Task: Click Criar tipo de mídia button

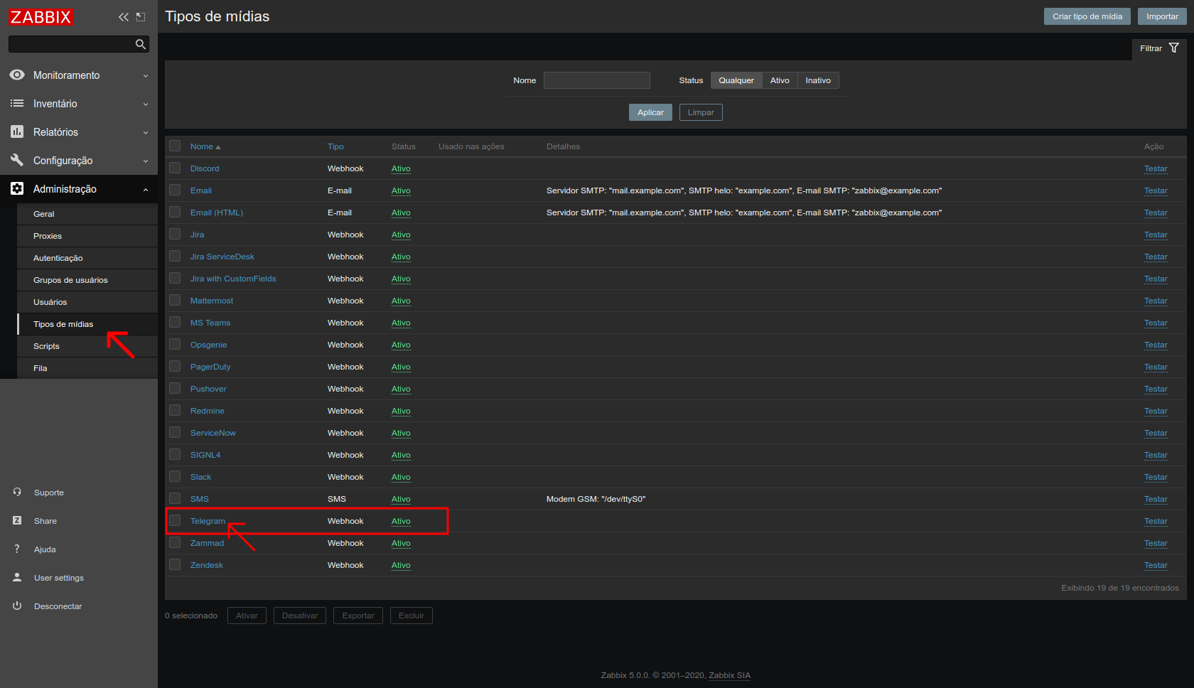Action: [1087, 16]
